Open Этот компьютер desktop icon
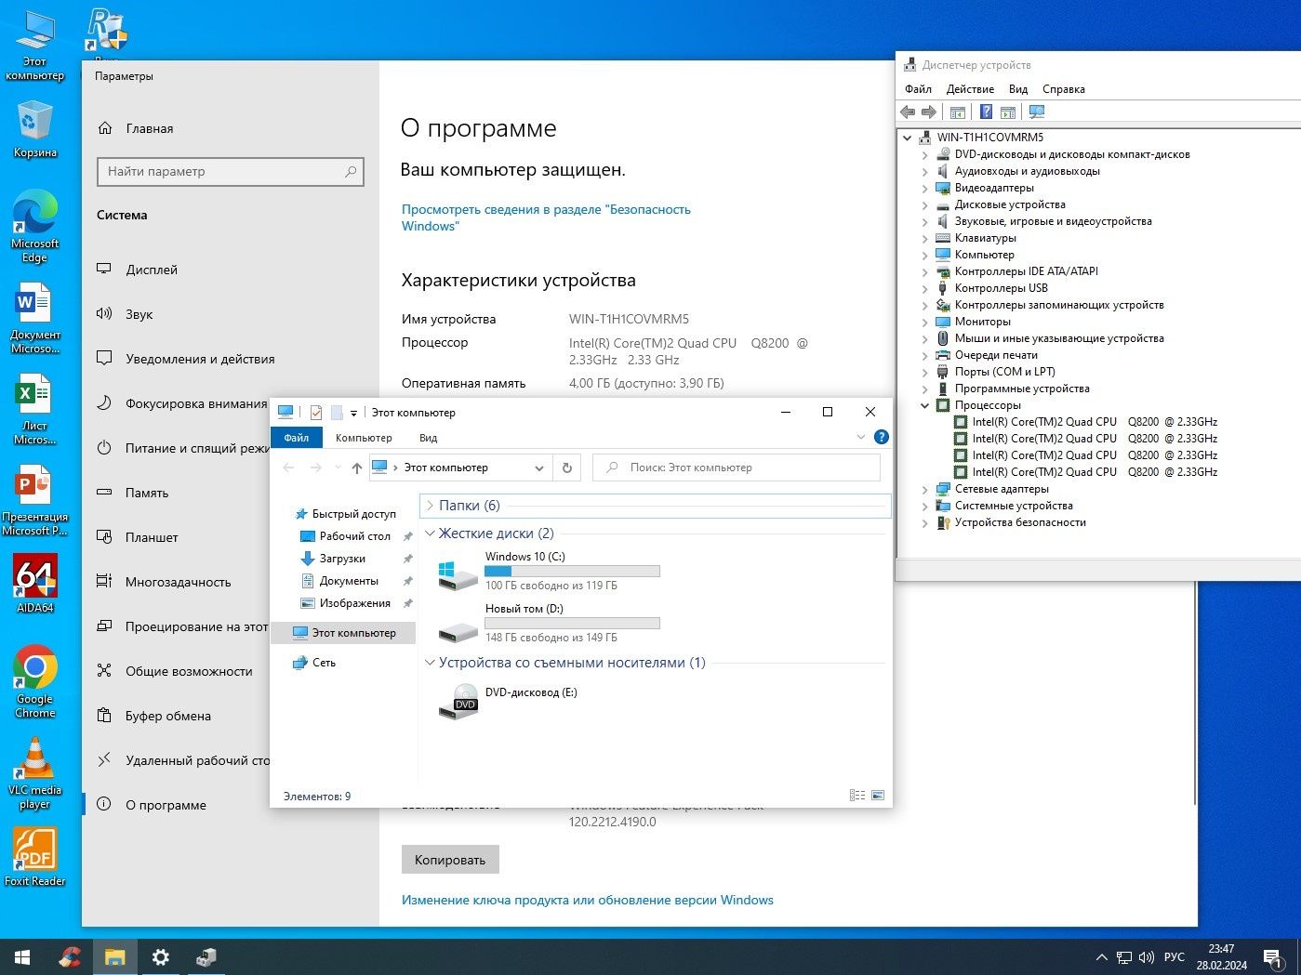Image resolution: width=1301 pixels, height=975 pixels. click(35, 45)
